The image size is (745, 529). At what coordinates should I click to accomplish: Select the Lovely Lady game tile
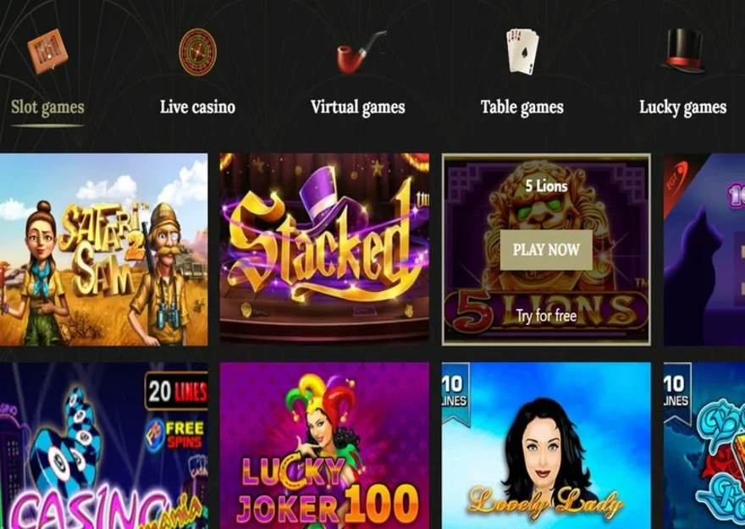[546, 446]
